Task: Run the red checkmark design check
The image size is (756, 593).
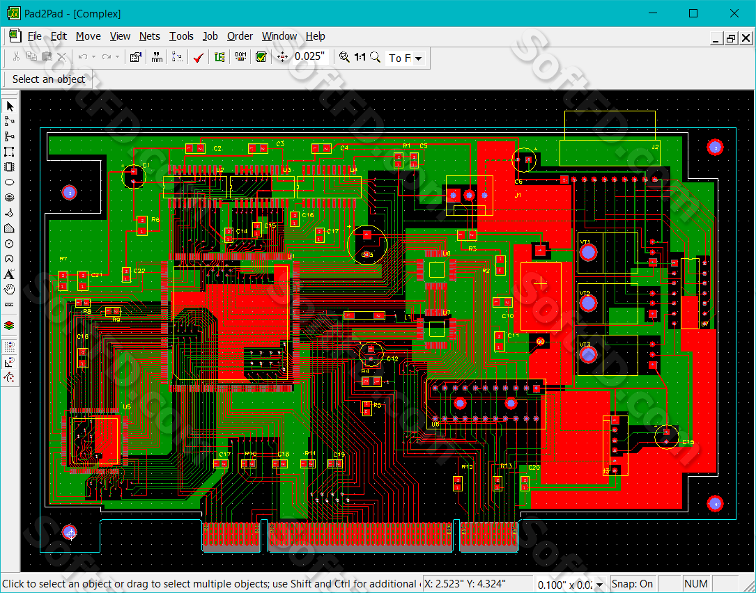Action: 198,57
